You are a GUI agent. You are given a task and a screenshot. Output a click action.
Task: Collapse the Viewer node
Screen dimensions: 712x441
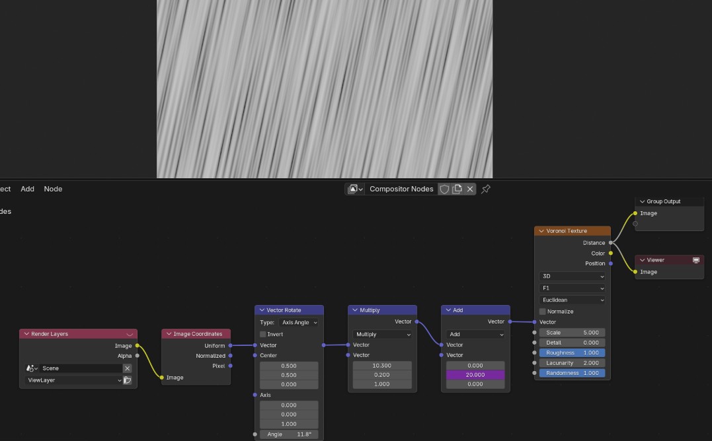642,260
